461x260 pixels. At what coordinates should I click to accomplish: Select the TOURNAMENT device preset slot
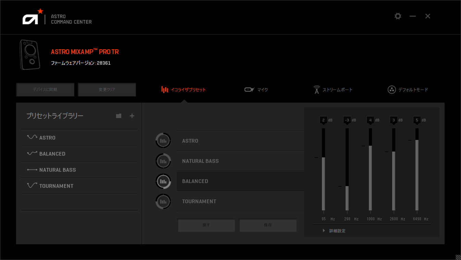[240, 201]
